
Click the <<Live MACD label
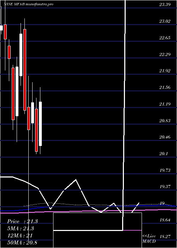tap(149, 239)
